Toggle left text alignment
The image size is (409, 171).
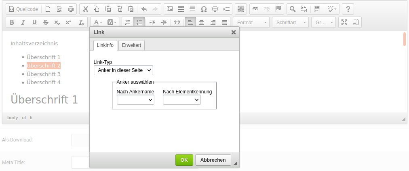point(190,22)
